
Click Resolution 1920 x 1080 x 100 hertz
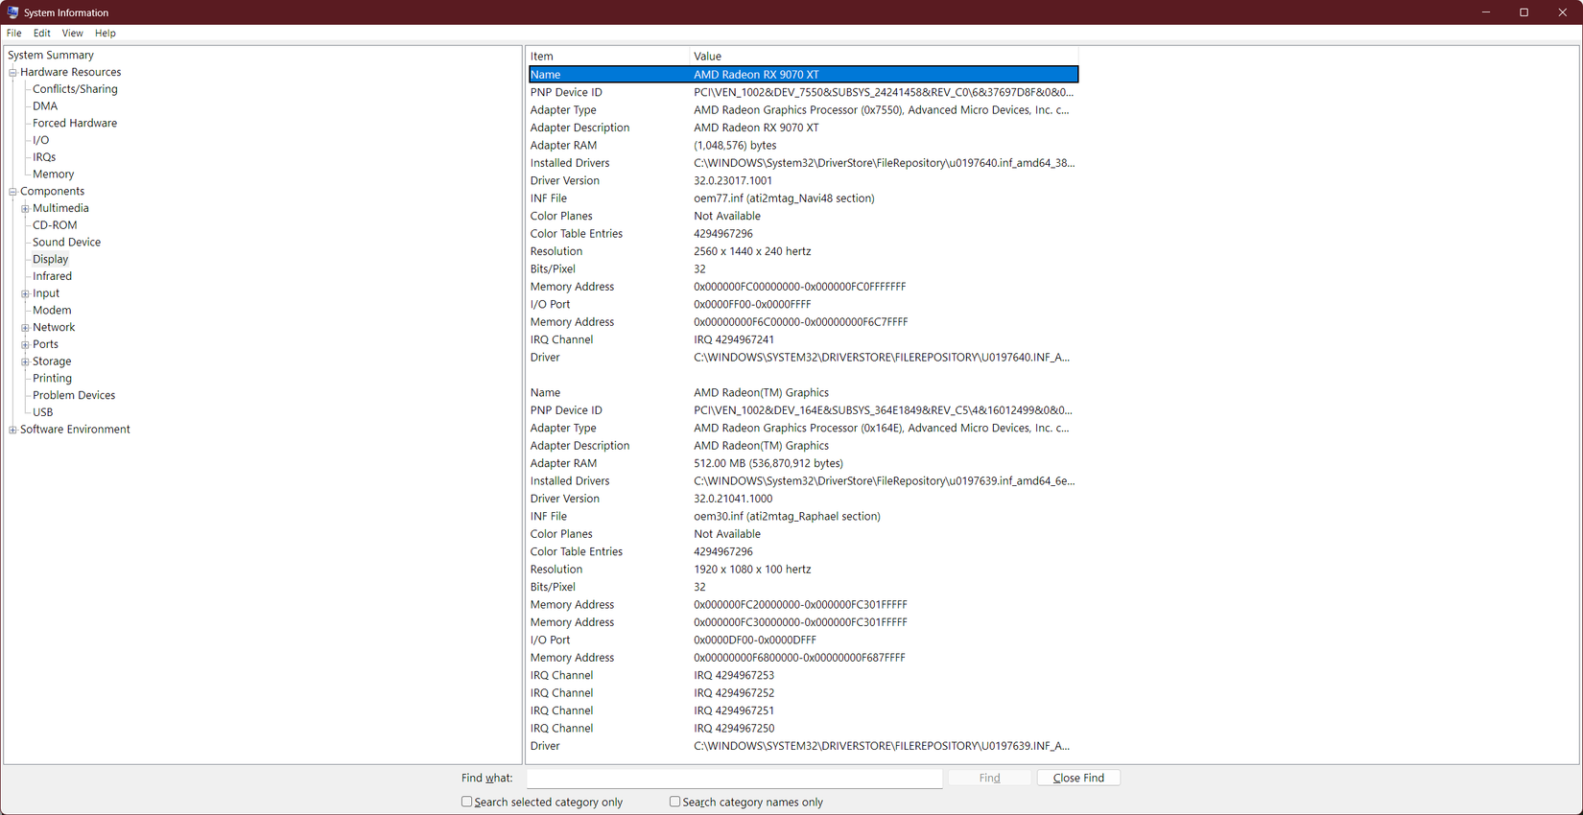point(752,570)
